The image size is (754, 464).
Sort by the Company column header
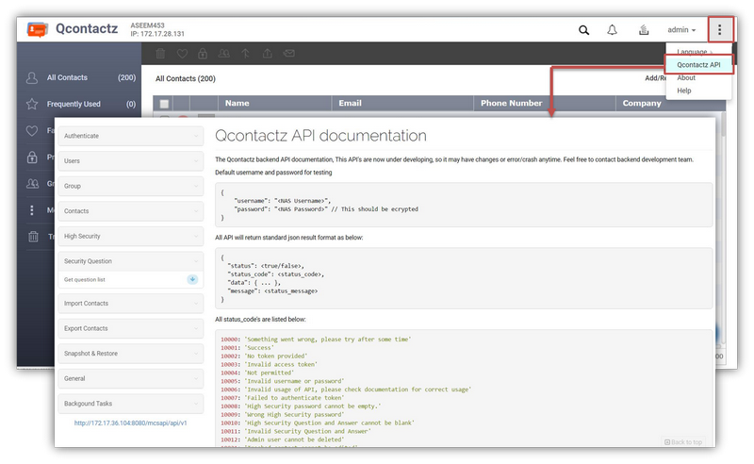point(670,103)
